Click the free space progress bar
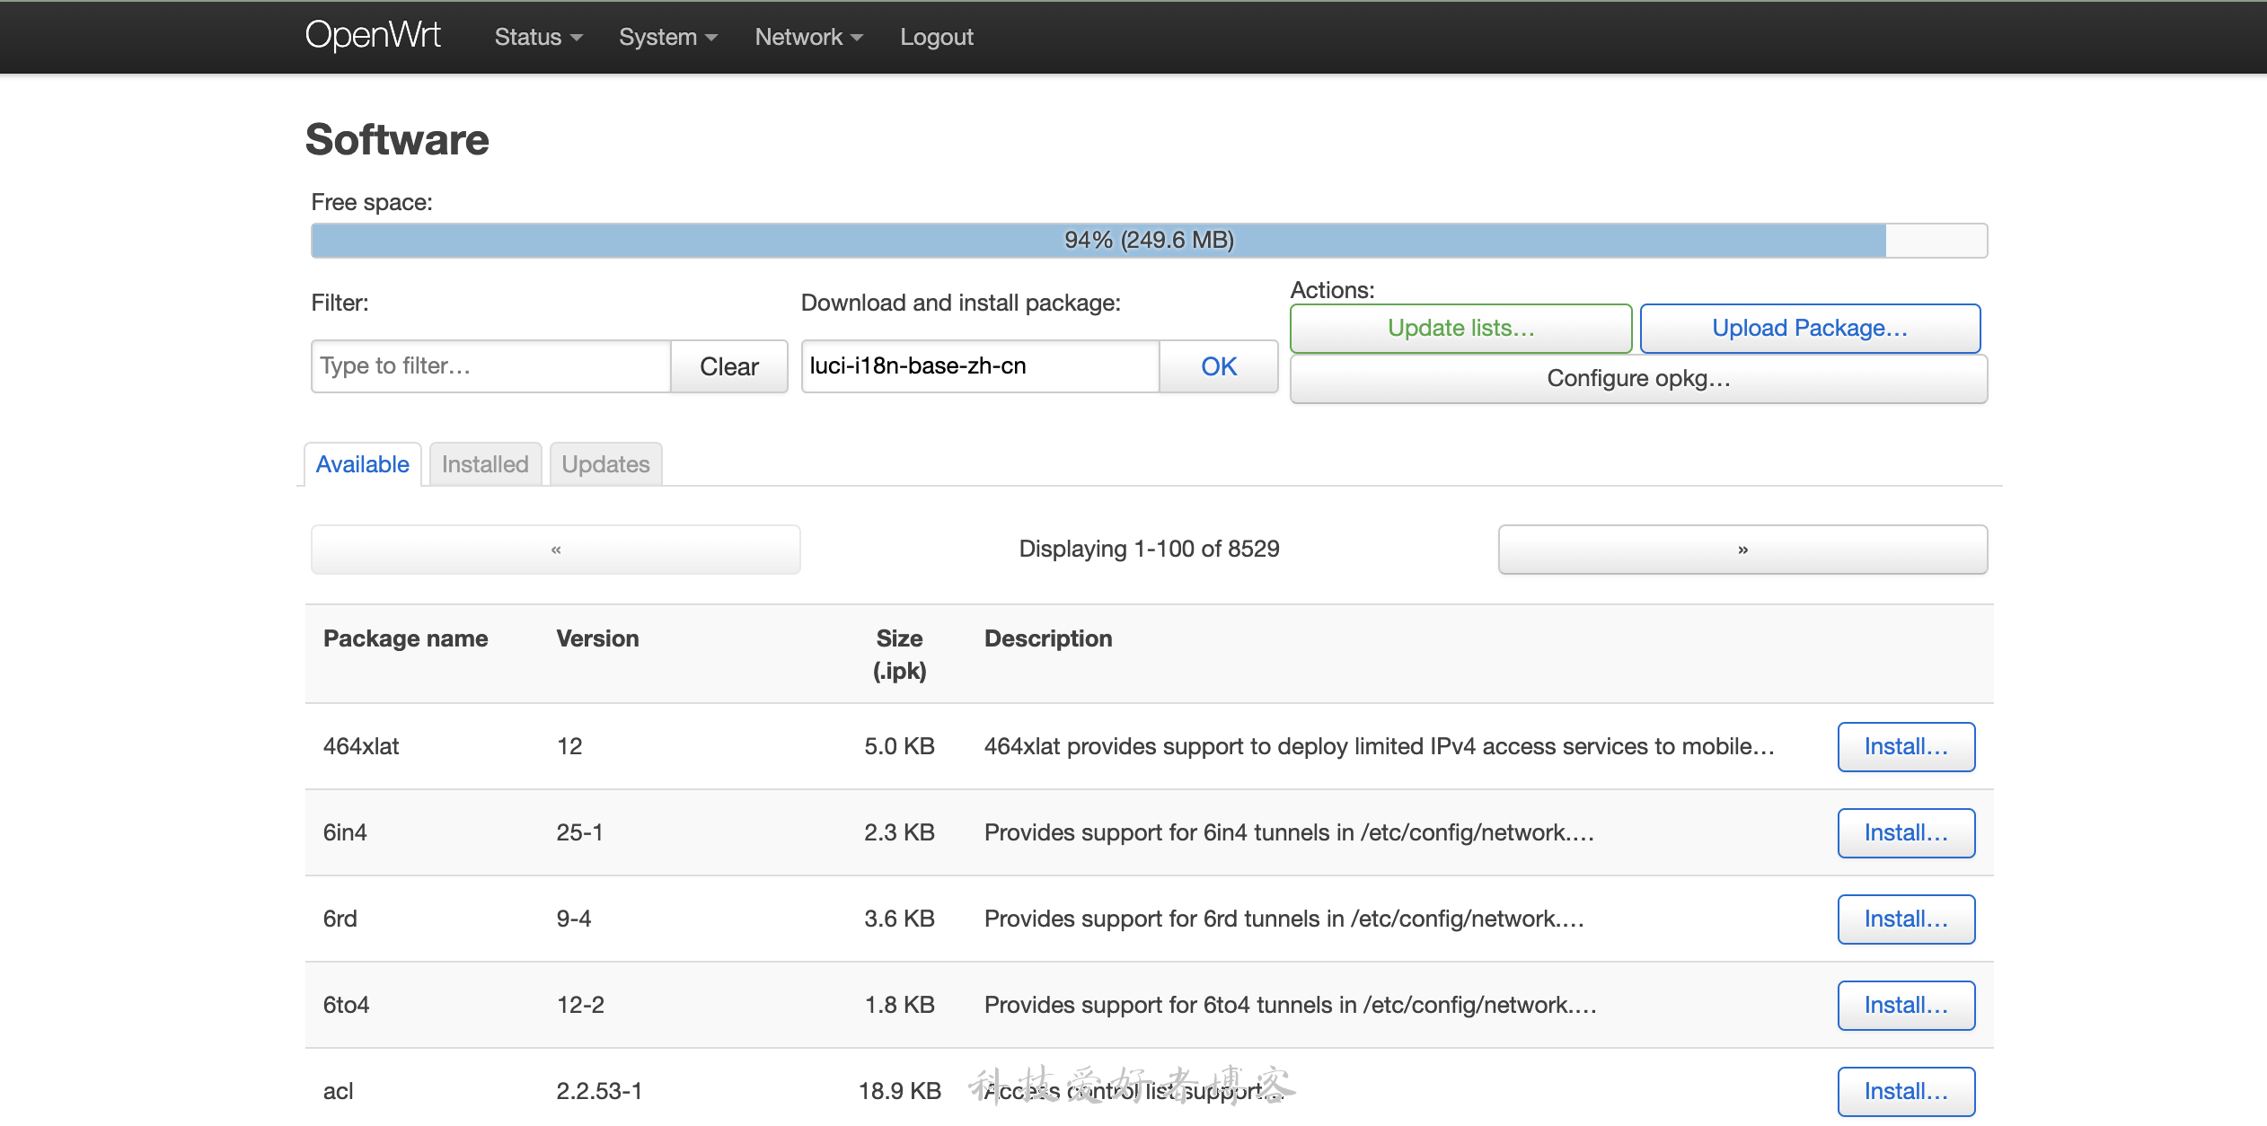Image resolution: width=2267 pixels, height=1126 pixels. click(x=1149, y=240)
